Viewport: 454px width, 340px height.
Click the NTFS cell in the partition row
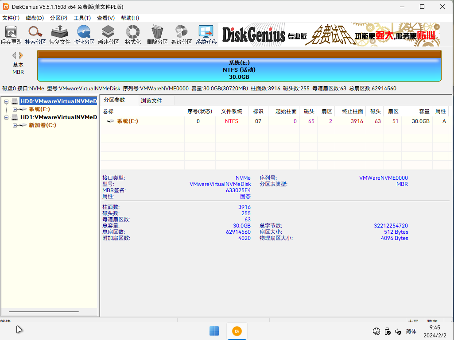(232, 121)
